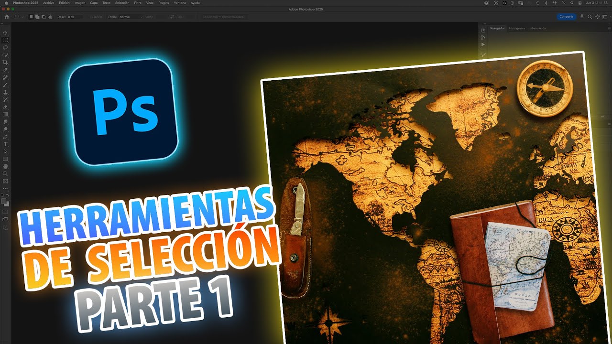Switch to the Histograma tab

coord(517,28)
